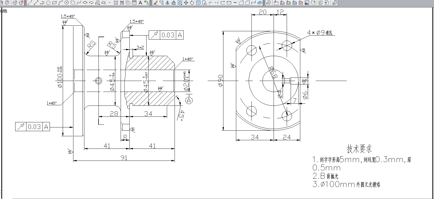
Task: Select the Line drawing tool
Action: [30, 3]
